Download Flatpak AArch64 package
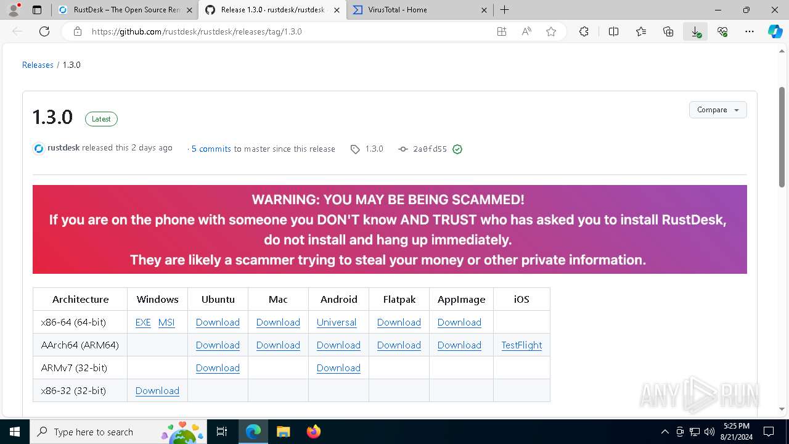The height and width of the screenshot is (444, 789). 399,345
